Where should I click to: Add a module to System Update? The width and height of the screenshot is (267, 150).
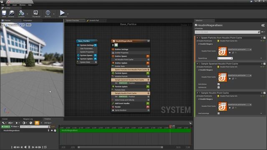[96, 59]
